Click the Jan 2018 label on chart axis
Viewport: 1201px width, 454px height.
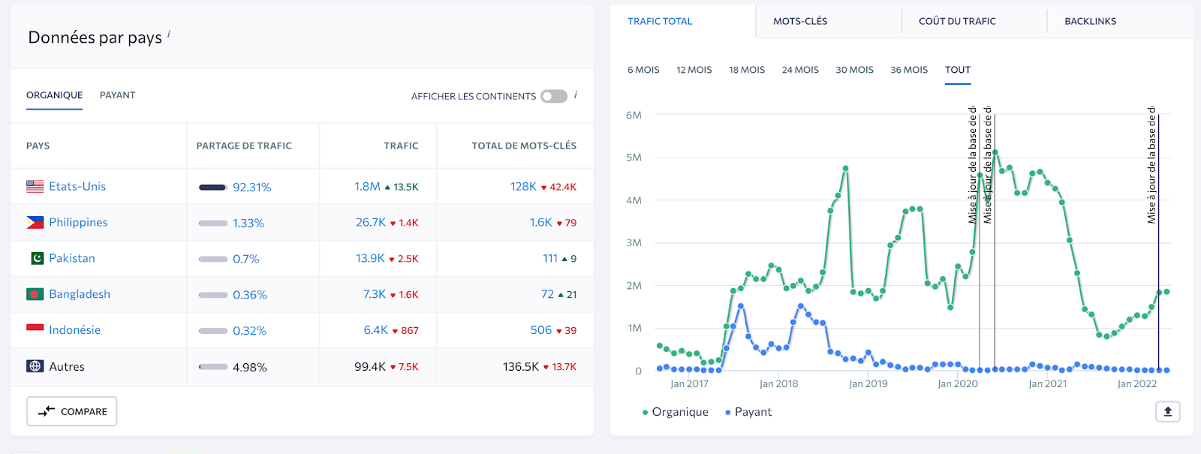pos(778,383)
